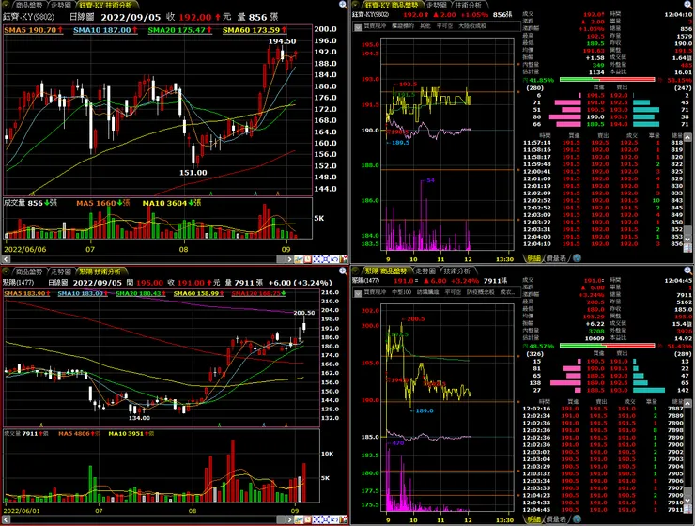Switch to 商品盤勢 tab in 鈺齊-KY chart panel

coord(29,6)
